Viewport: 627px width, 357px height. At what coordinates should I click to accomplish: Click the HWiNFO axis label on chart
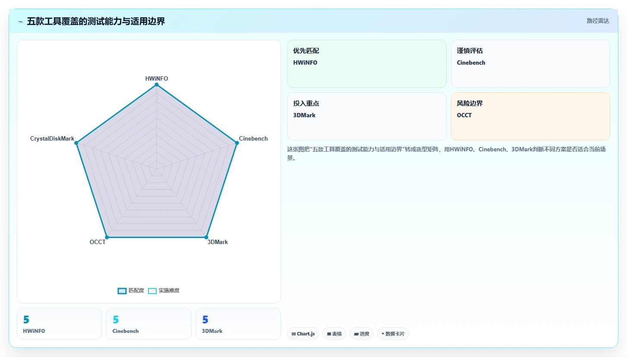pos(157,78)
